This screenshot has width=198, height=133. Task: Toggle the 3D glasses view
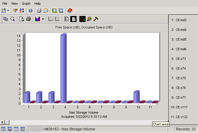[82, 19]
